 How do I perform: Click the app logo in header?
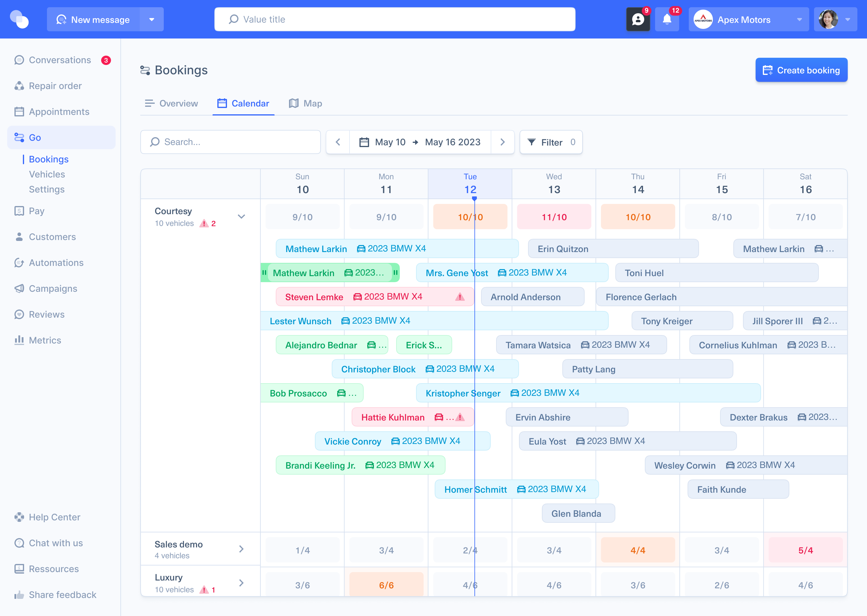click(x=19, y=19)
